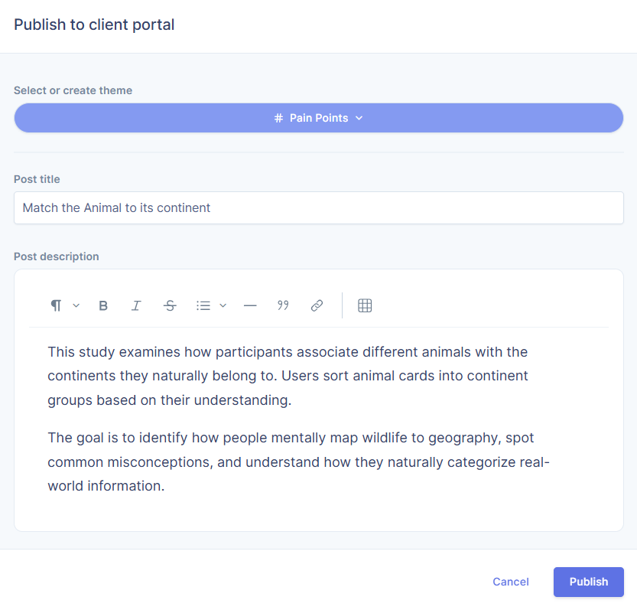Enable strikethrough formatting

point(170,305)
